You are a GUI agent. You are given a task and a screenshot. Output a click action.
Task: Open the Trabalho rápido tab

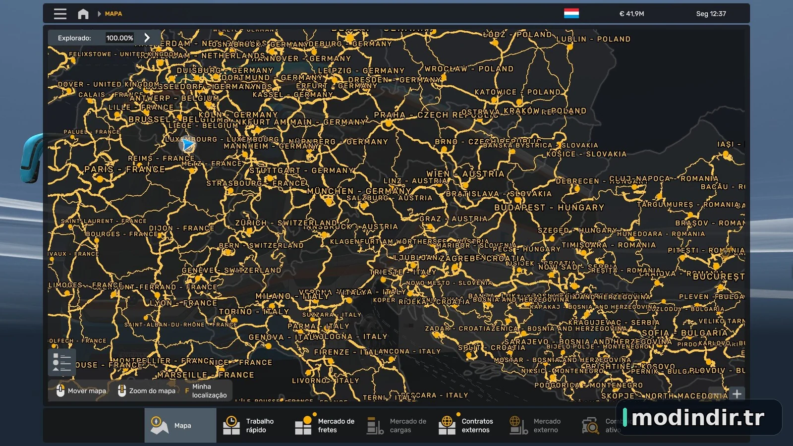coord(252,425)
